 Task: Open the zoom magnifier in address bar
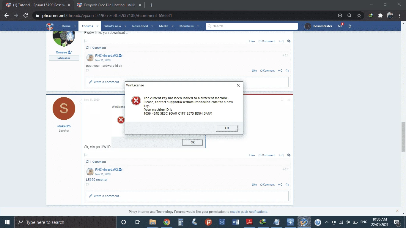(350, 15)
